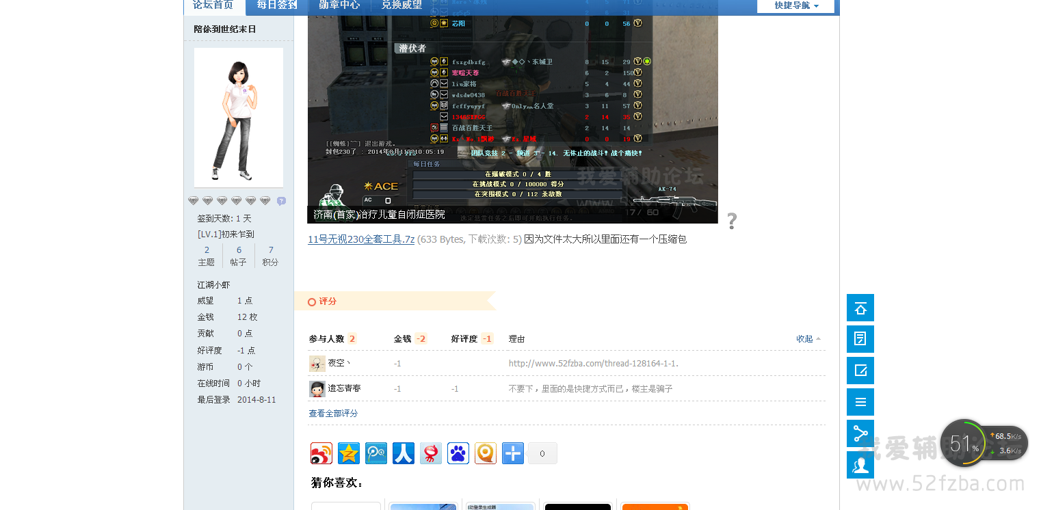Share via Baidu paw icon
The width and height of the screenshot is (1041, 510).
(458, 453)
